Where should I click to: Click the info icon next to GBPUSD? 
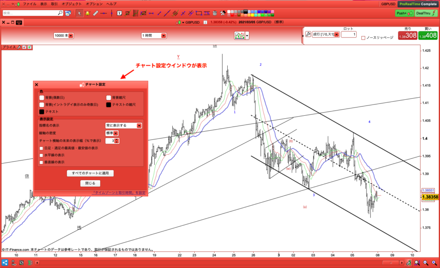(x=205, y=22)
